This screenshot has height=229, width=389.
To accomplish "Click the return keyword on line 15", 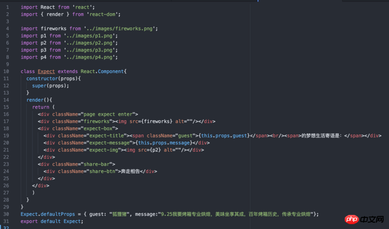I will 41,107.
